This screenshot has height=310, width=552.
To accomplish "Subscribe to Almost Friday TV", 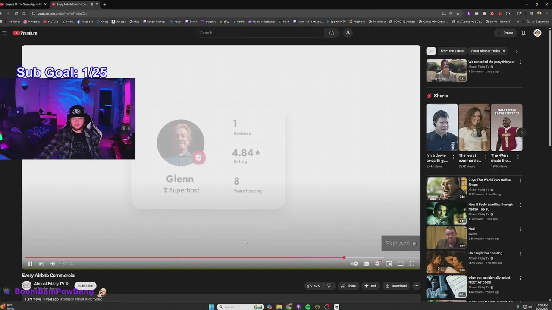I will 85,285.
